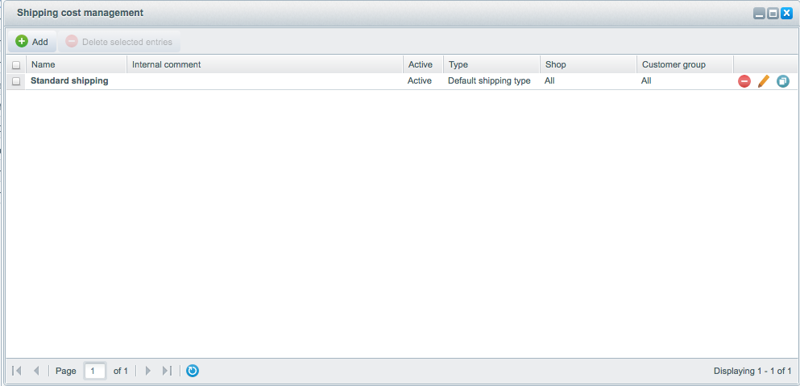Screen dimensions: 800x386
Task: Jump to last page using paging arrow
Action: (167, 371)
